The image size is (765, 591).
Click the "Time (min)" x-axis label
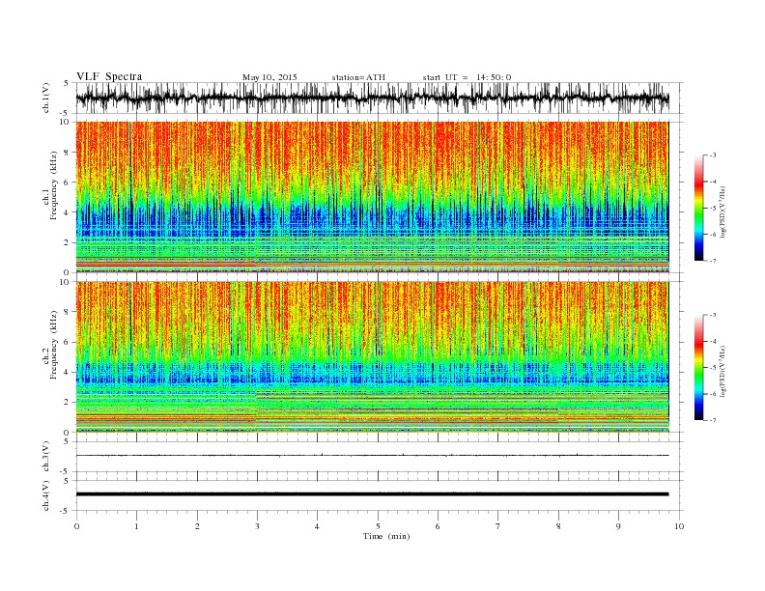[386, 536]
